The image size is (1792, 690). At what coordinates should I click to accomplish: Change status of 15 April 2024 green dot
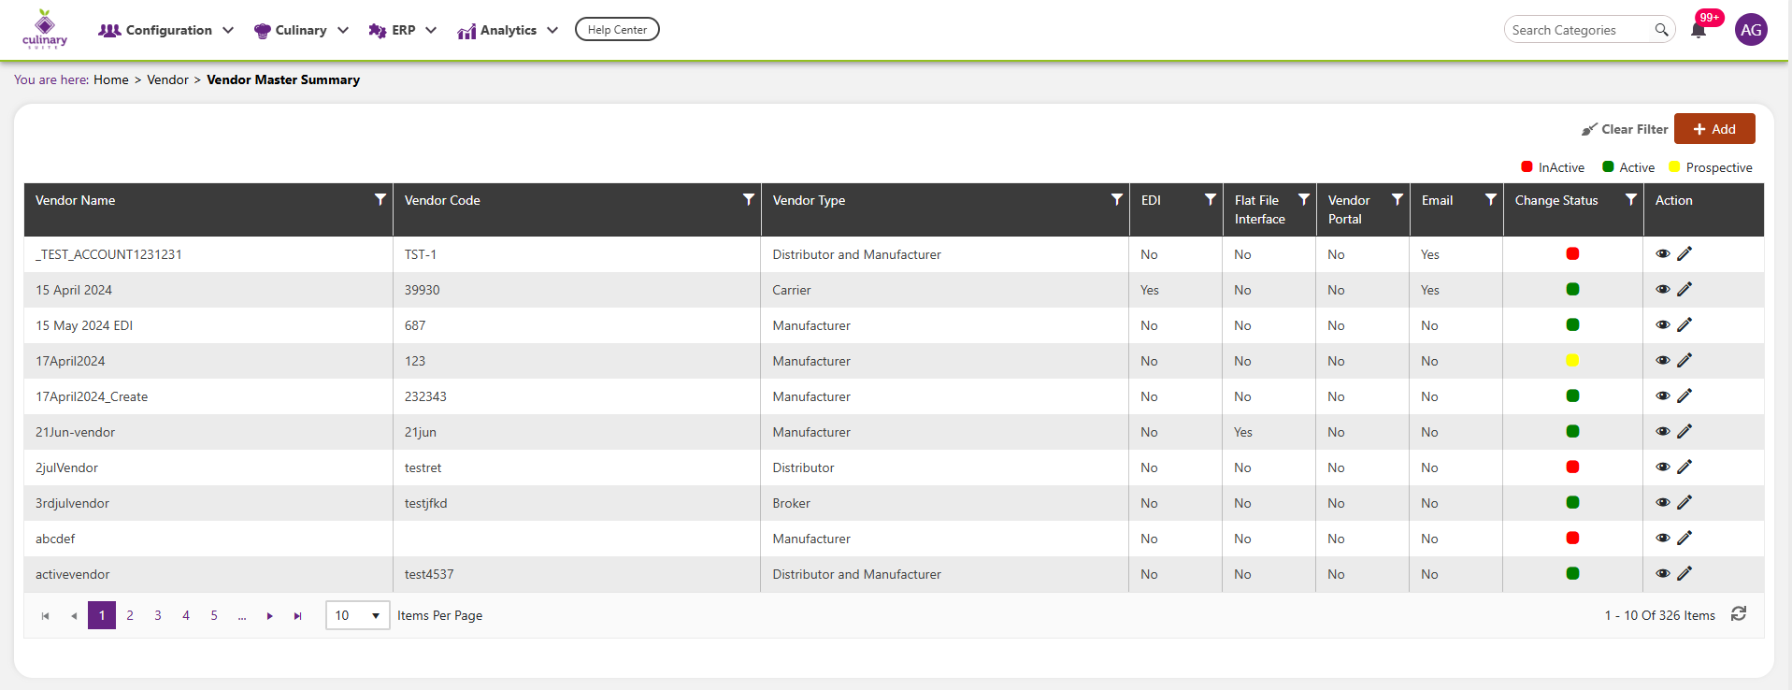click(x=1572, y=289)
